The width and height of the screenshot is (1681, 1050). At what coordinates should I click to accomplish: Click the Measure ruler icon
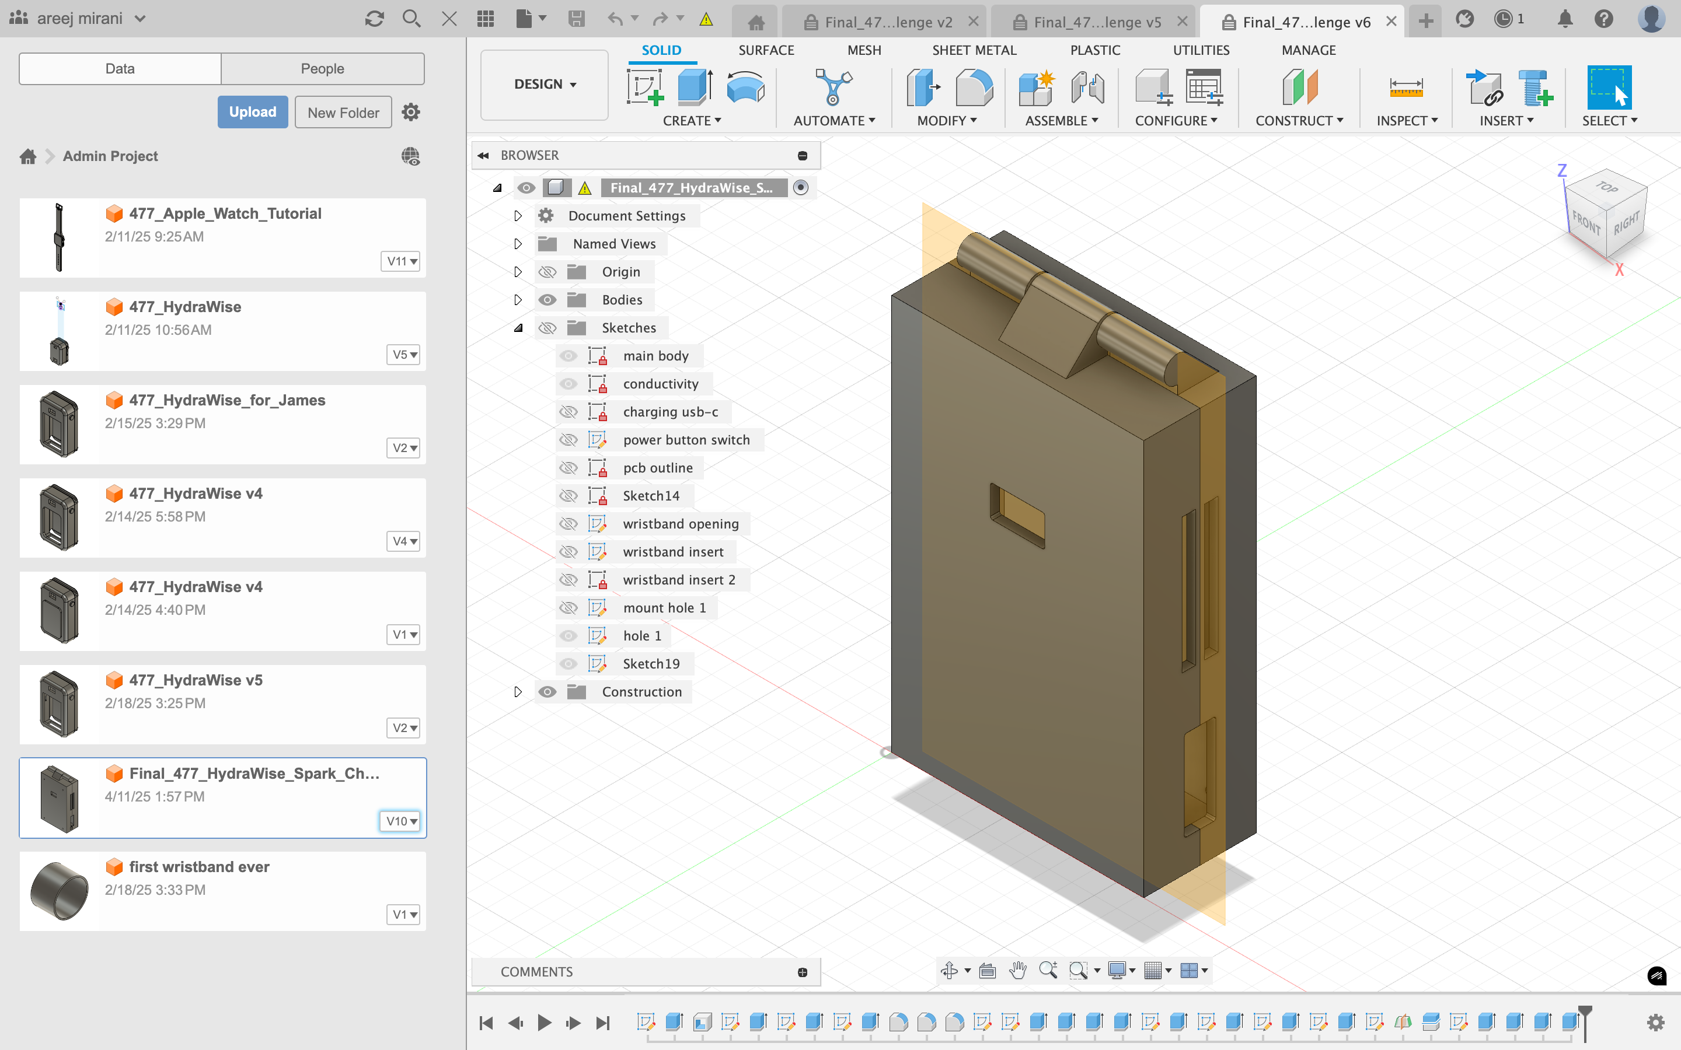tap(1406, 88)
